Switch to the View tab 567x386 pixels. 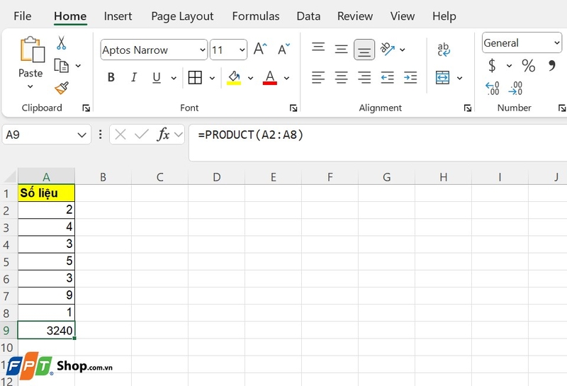tap(402, 16)
